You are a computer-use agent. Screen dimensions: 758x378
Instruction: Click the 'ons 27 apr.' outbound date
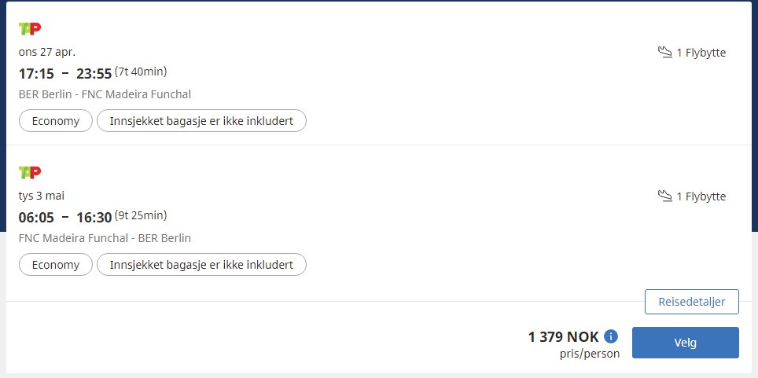tap(47, 52)
